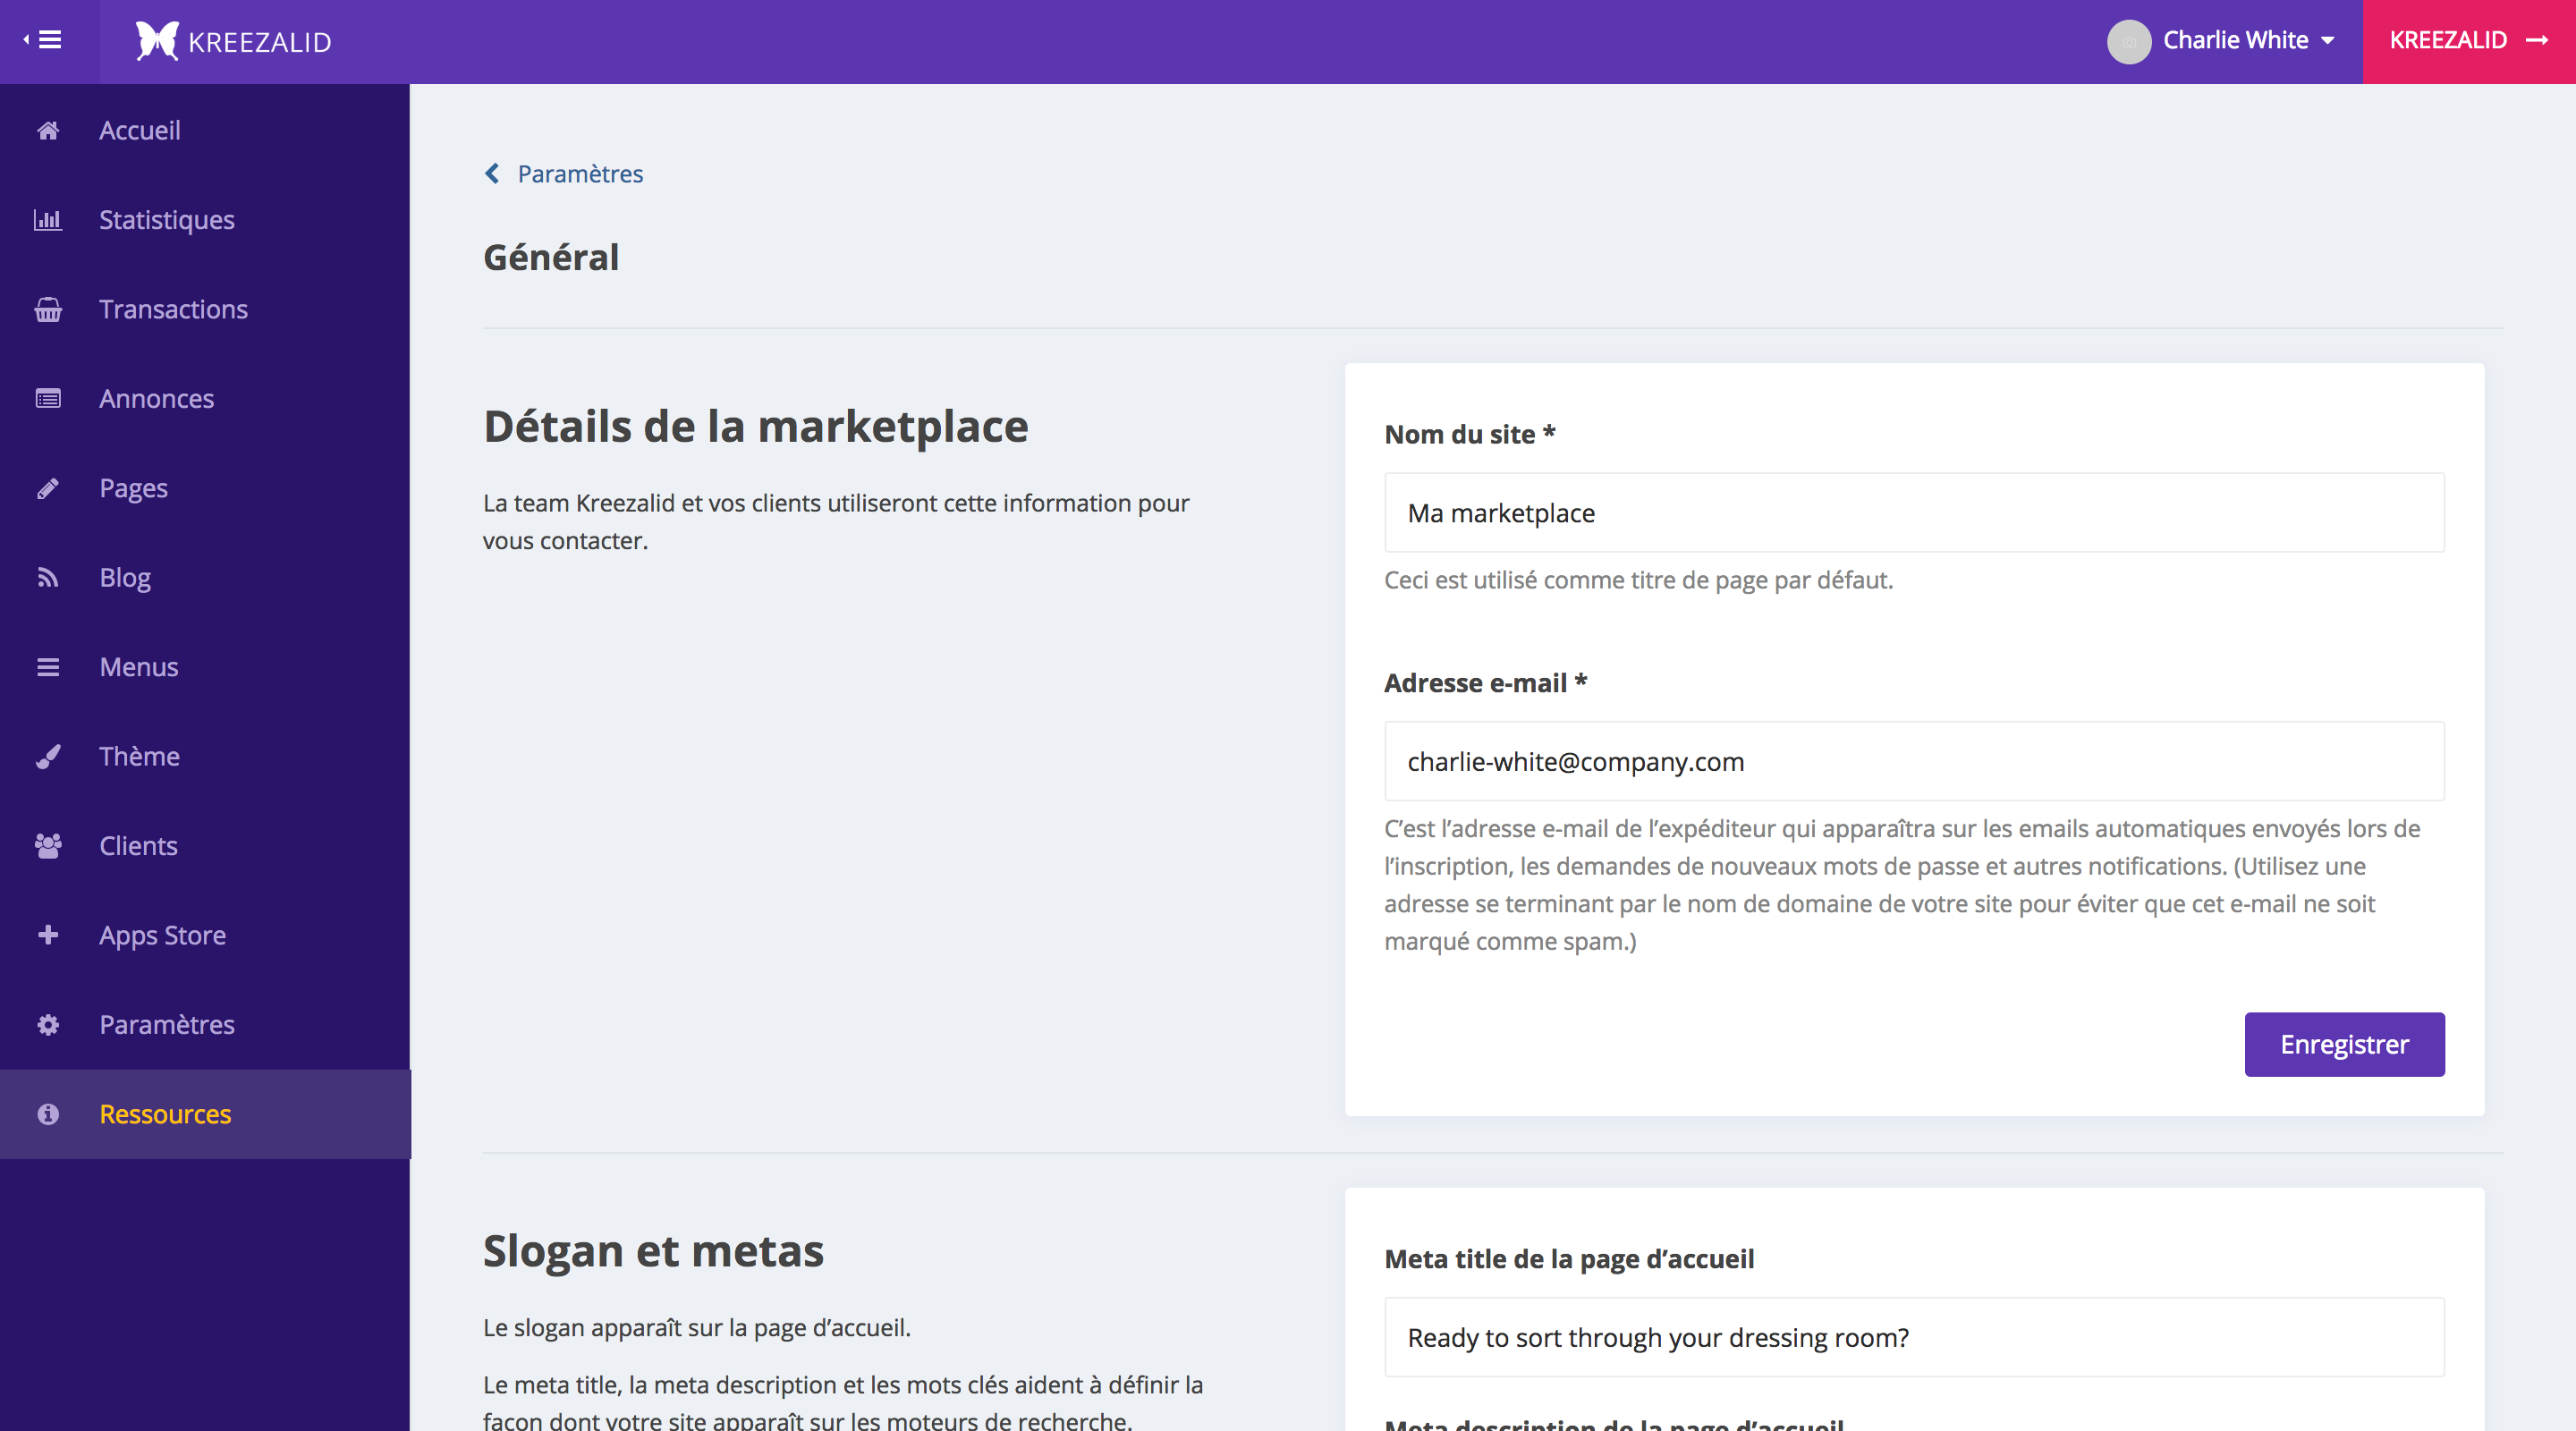The height and width of the screenshot is (1431, 2576).
Task: Click the hamburger menu icon
Action: pyautogui.click(x=49, y=38)
